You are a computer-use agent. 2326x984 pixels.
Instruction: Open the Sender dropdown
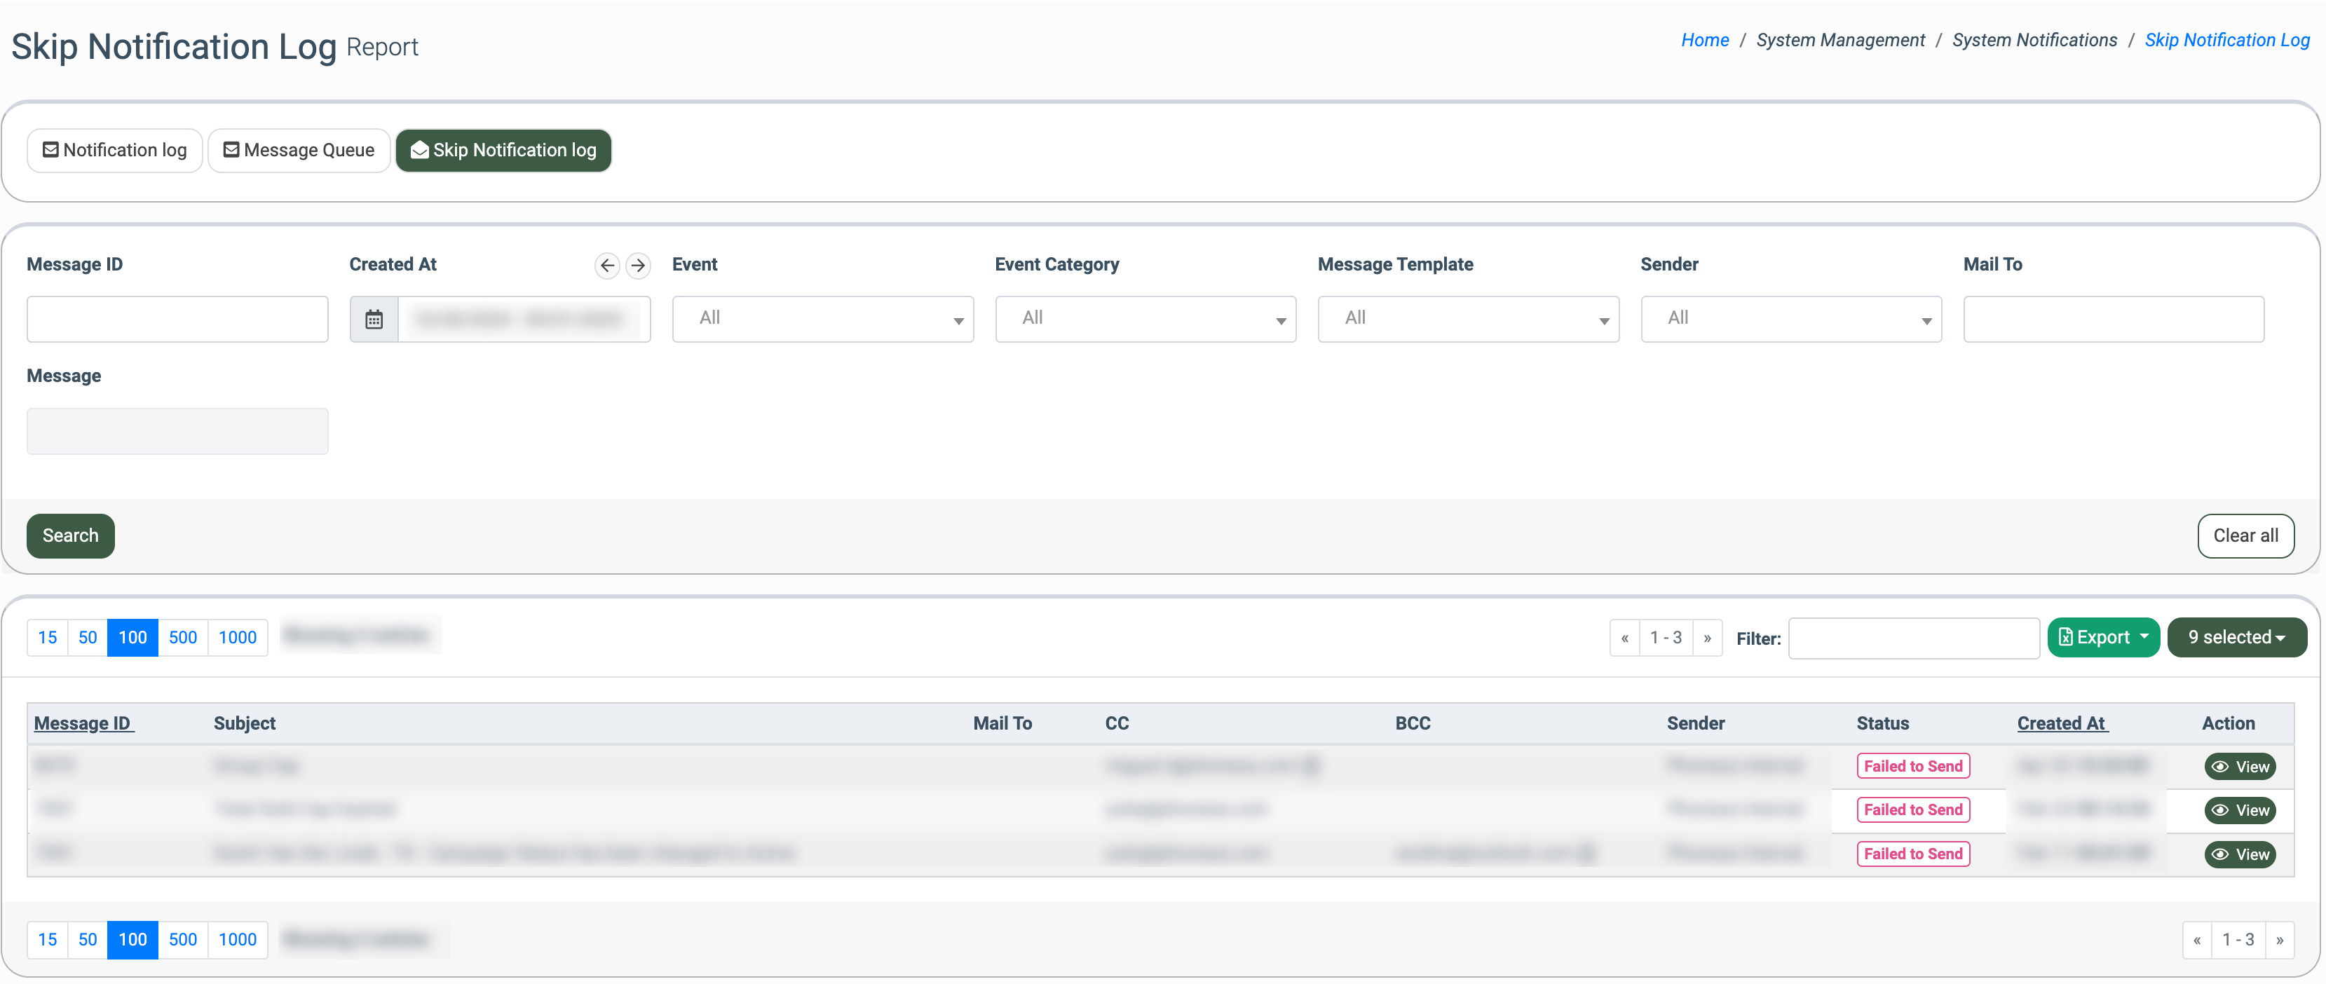1790,319
